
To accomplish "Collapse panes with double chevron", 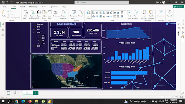I will (x=178, y=24).
